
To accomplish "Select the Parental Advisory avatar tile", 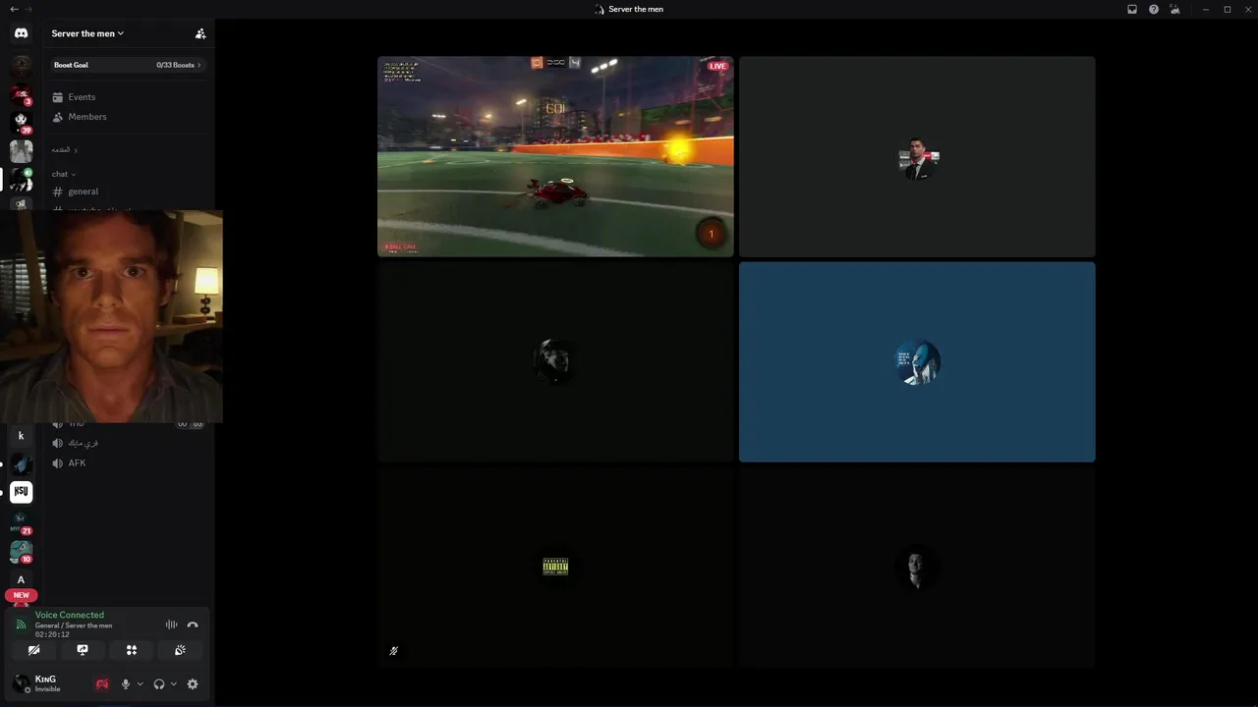I will pos(555,567).
